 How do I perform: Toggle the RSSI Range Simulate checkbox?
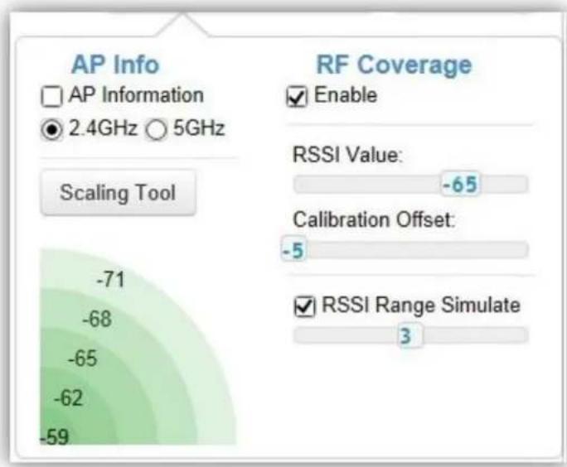coord(304,306)
